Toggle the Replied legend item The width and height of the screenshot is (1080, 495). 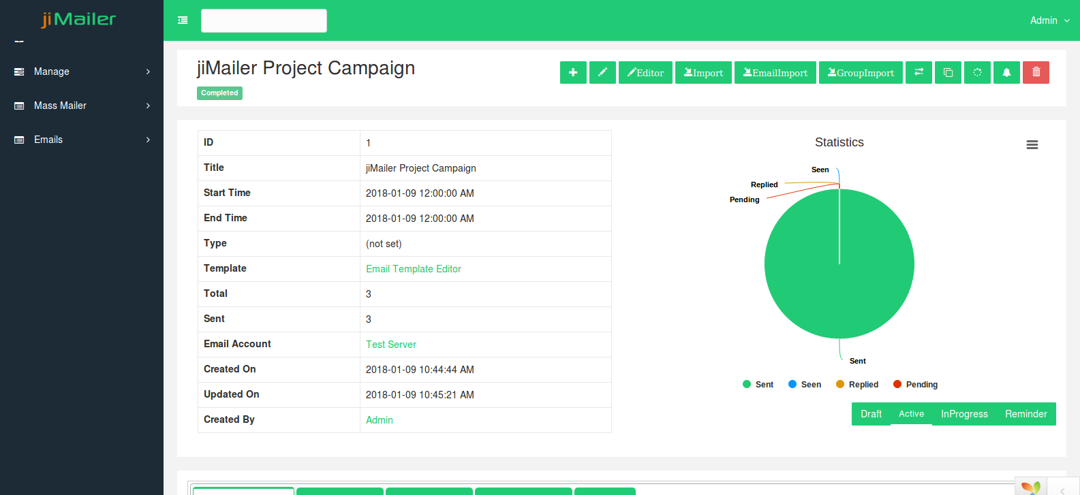coord(857,385)
